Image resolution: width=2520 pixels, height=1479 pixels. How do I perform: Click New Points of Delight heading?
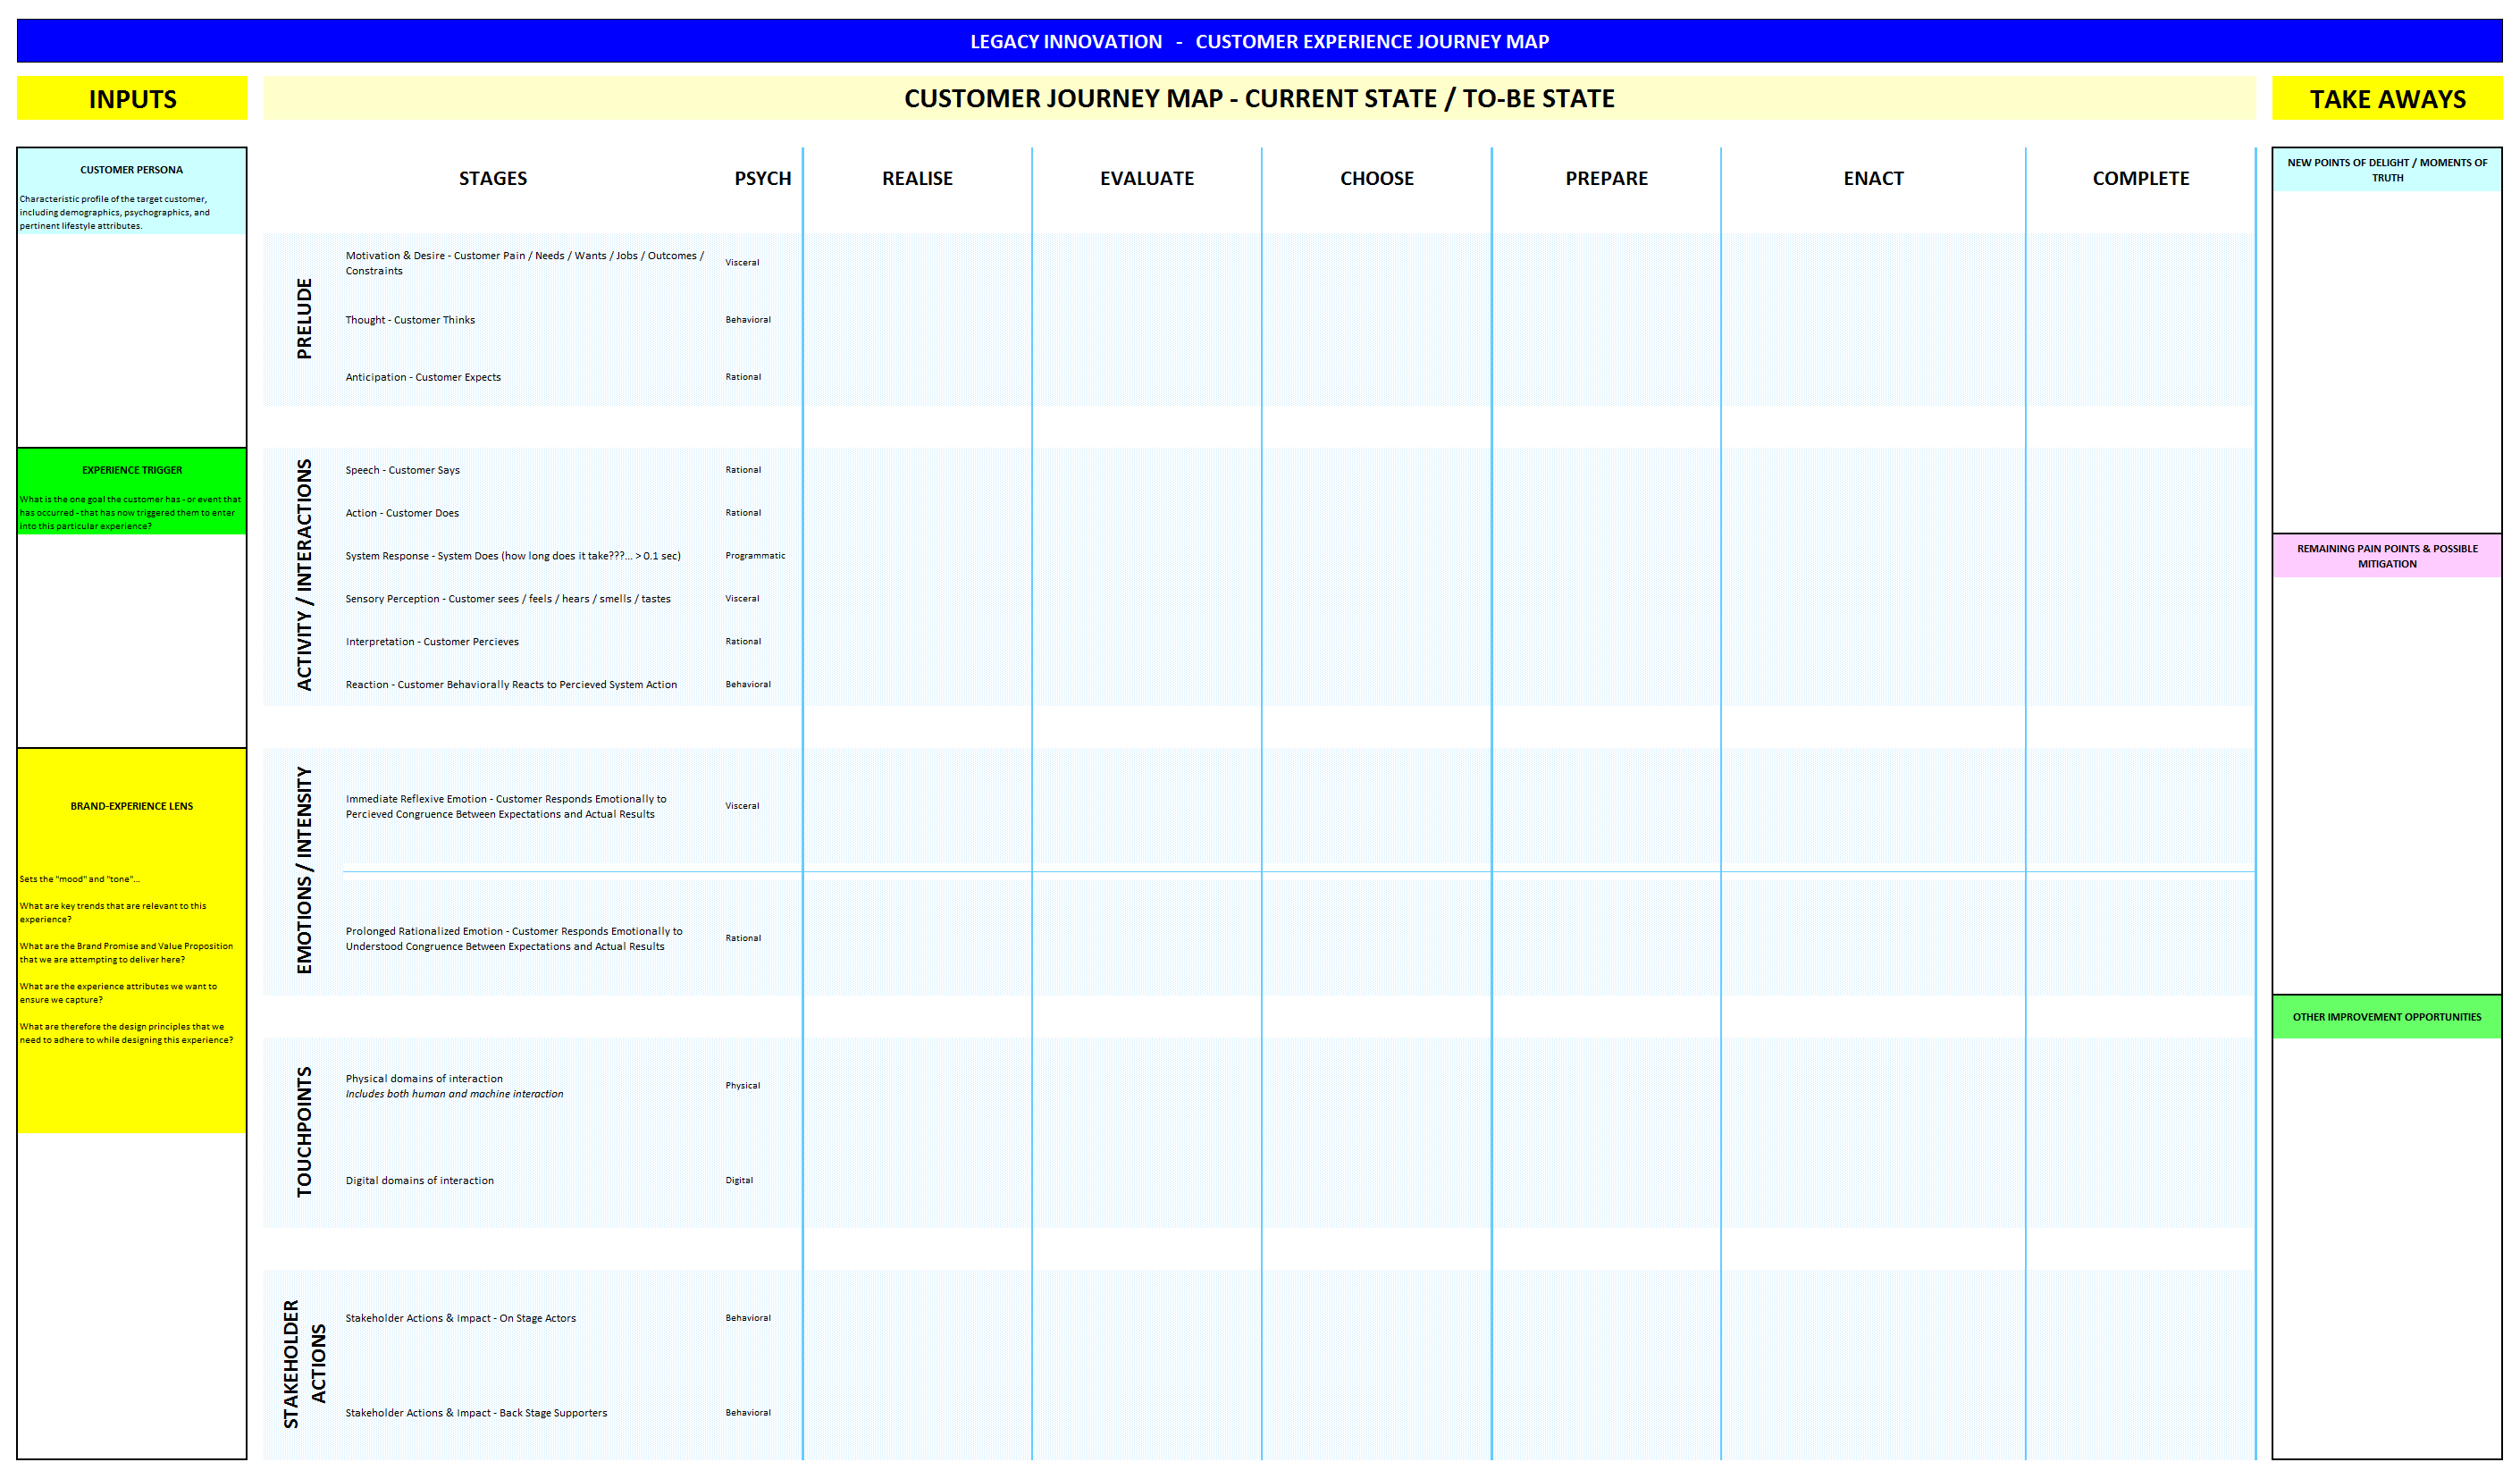[2386, 170]
